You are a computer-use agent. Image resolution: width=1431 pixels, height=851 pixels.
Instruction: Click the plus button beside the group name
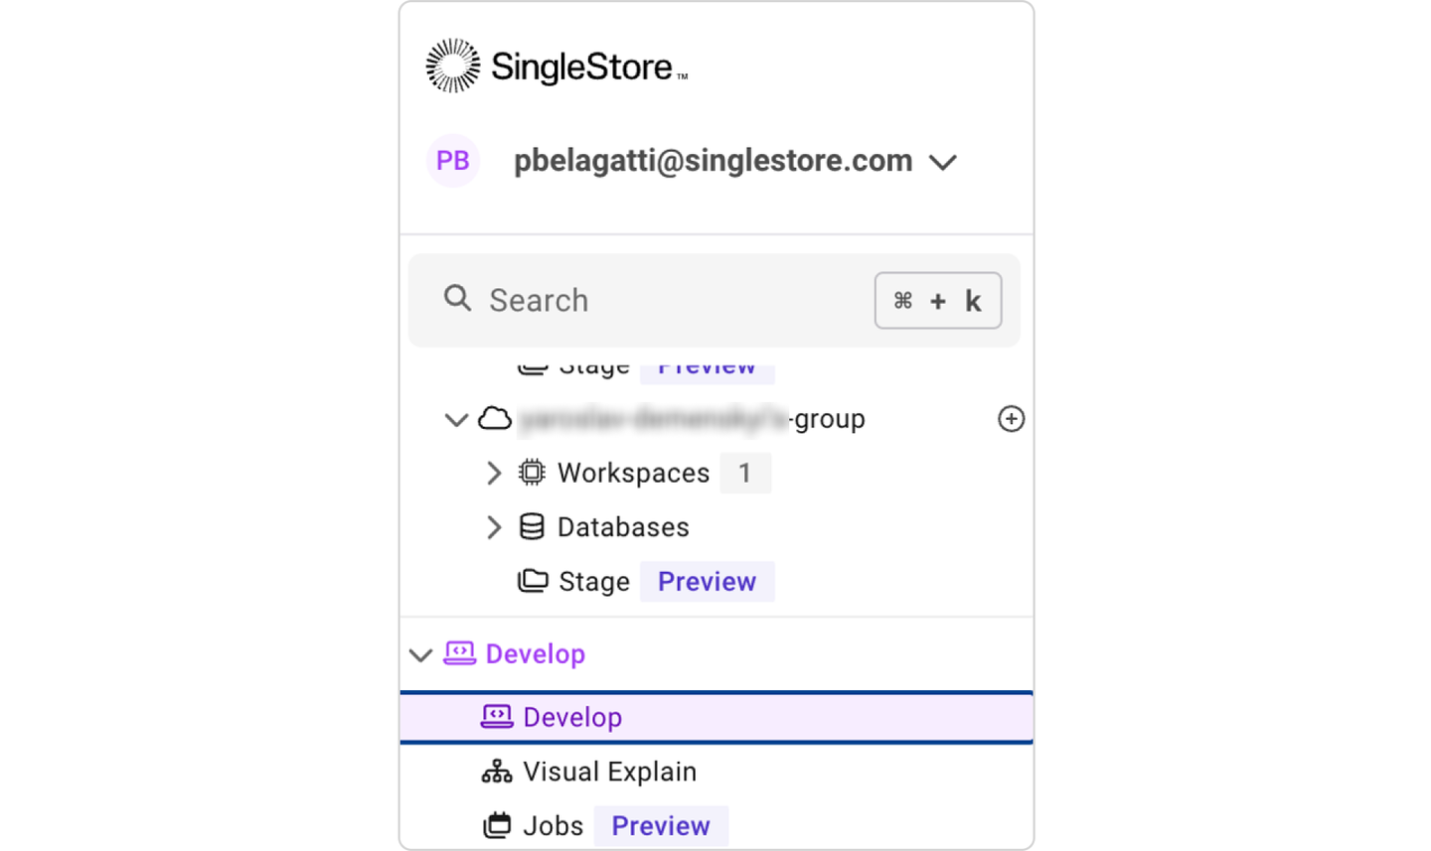[1011, 418]
